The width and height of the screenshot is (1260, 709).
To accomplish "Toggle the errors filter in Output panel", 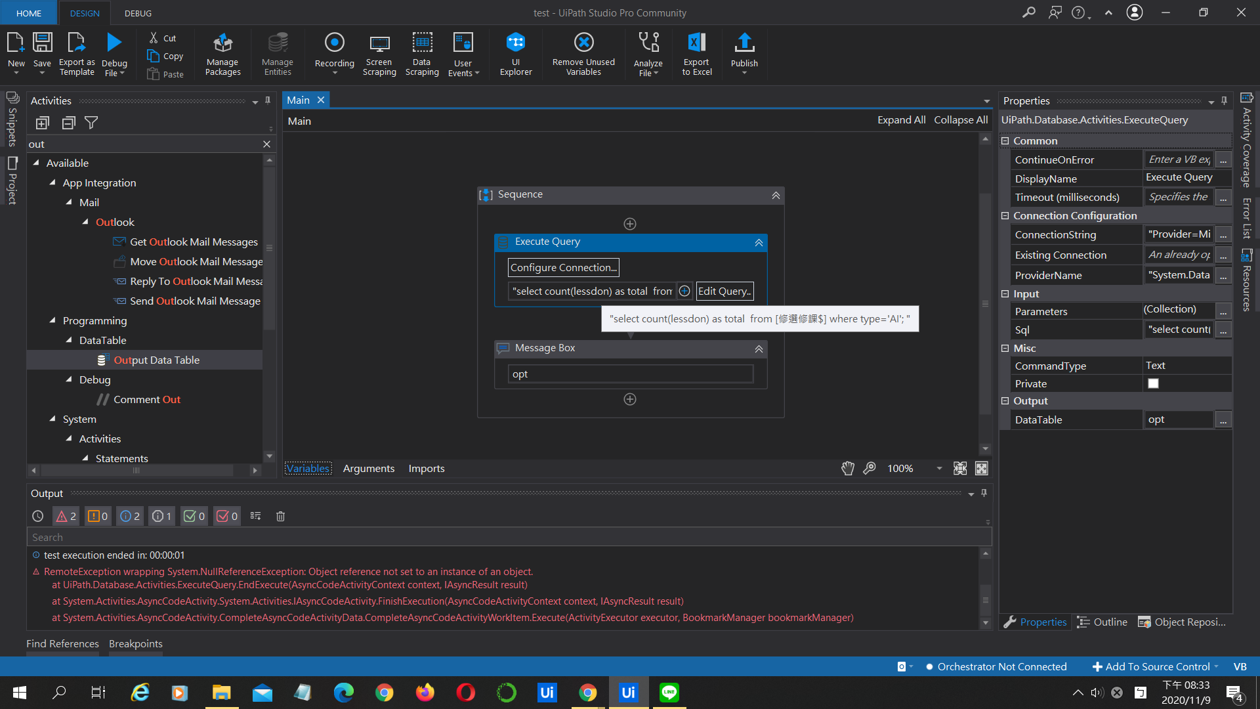I will (x=65, y=516).
